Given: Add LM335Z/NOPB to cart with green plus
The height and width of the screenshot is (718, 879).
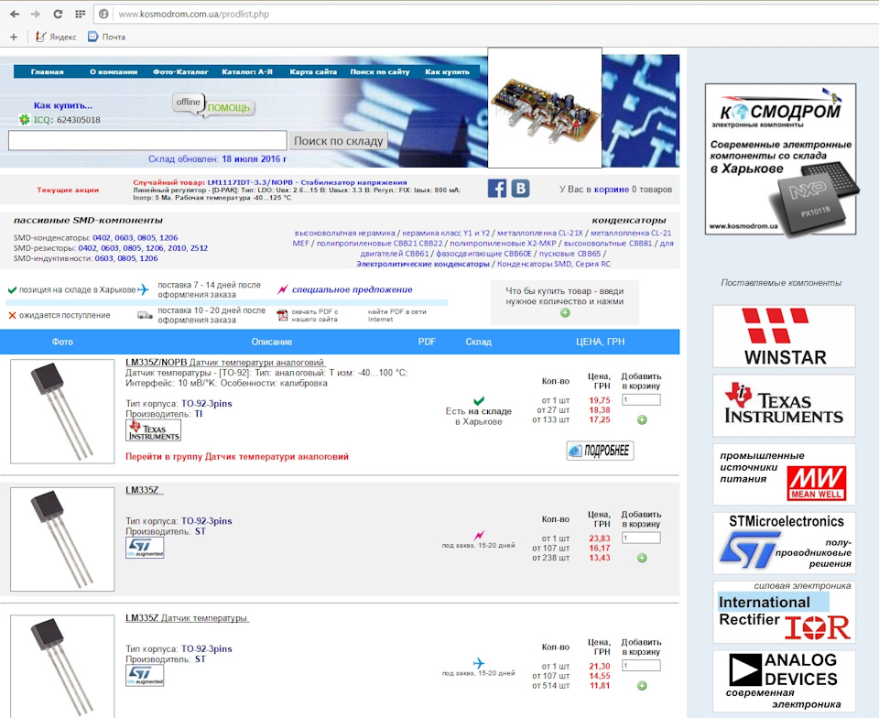Looking at the screenshot, I should [x=643, y=419].
